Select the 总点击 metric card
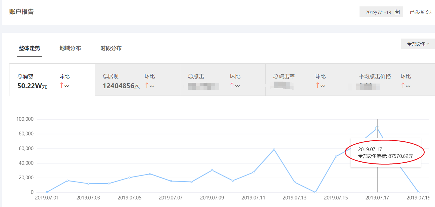The height and width of the screenshot is (207, 435). tap(223, 80)
